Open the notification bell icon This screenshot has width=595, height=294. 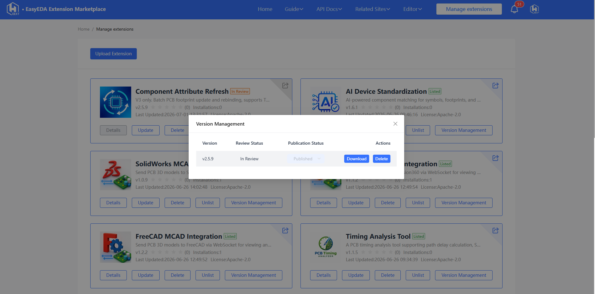[514, 9]
